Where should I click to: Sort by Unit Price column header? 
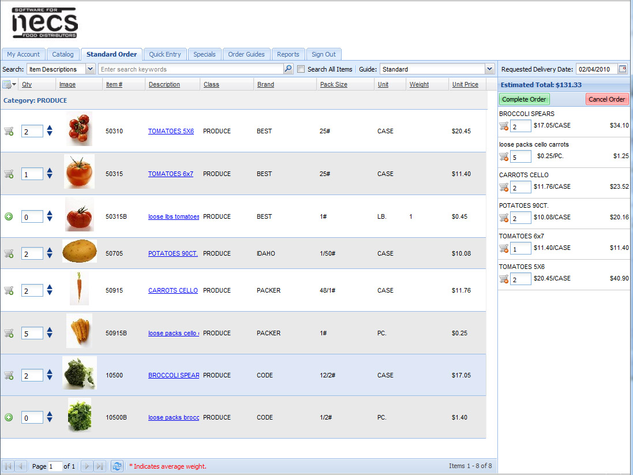465,84
